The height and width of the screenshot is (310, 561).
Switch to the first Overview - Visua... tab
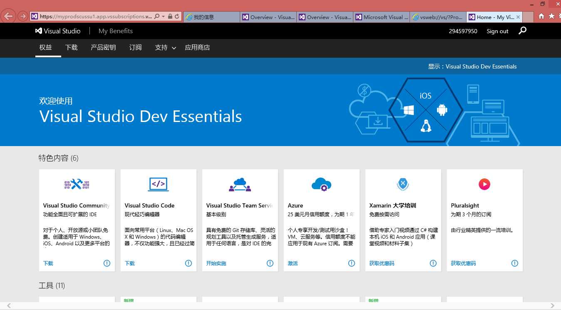(x=268, y=17)
